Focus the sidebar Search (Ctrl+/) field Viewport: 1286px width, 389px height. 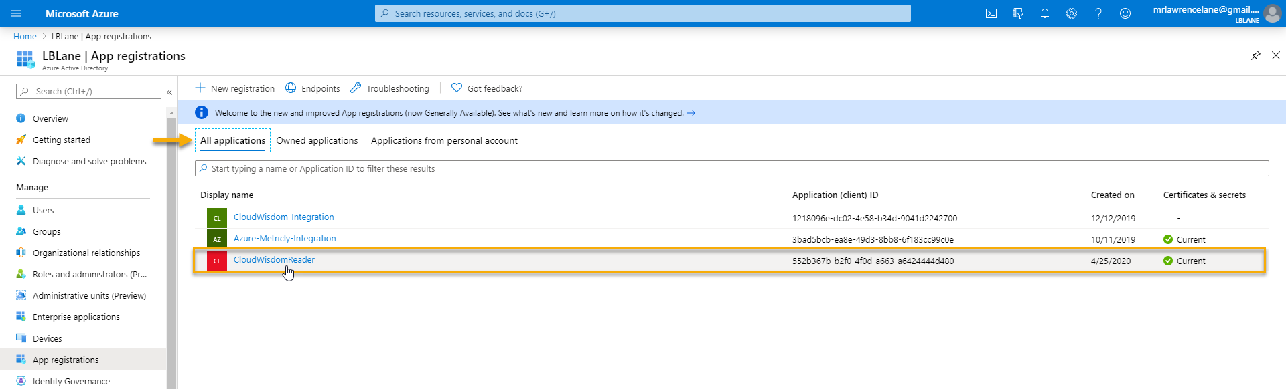coord(88,91)
